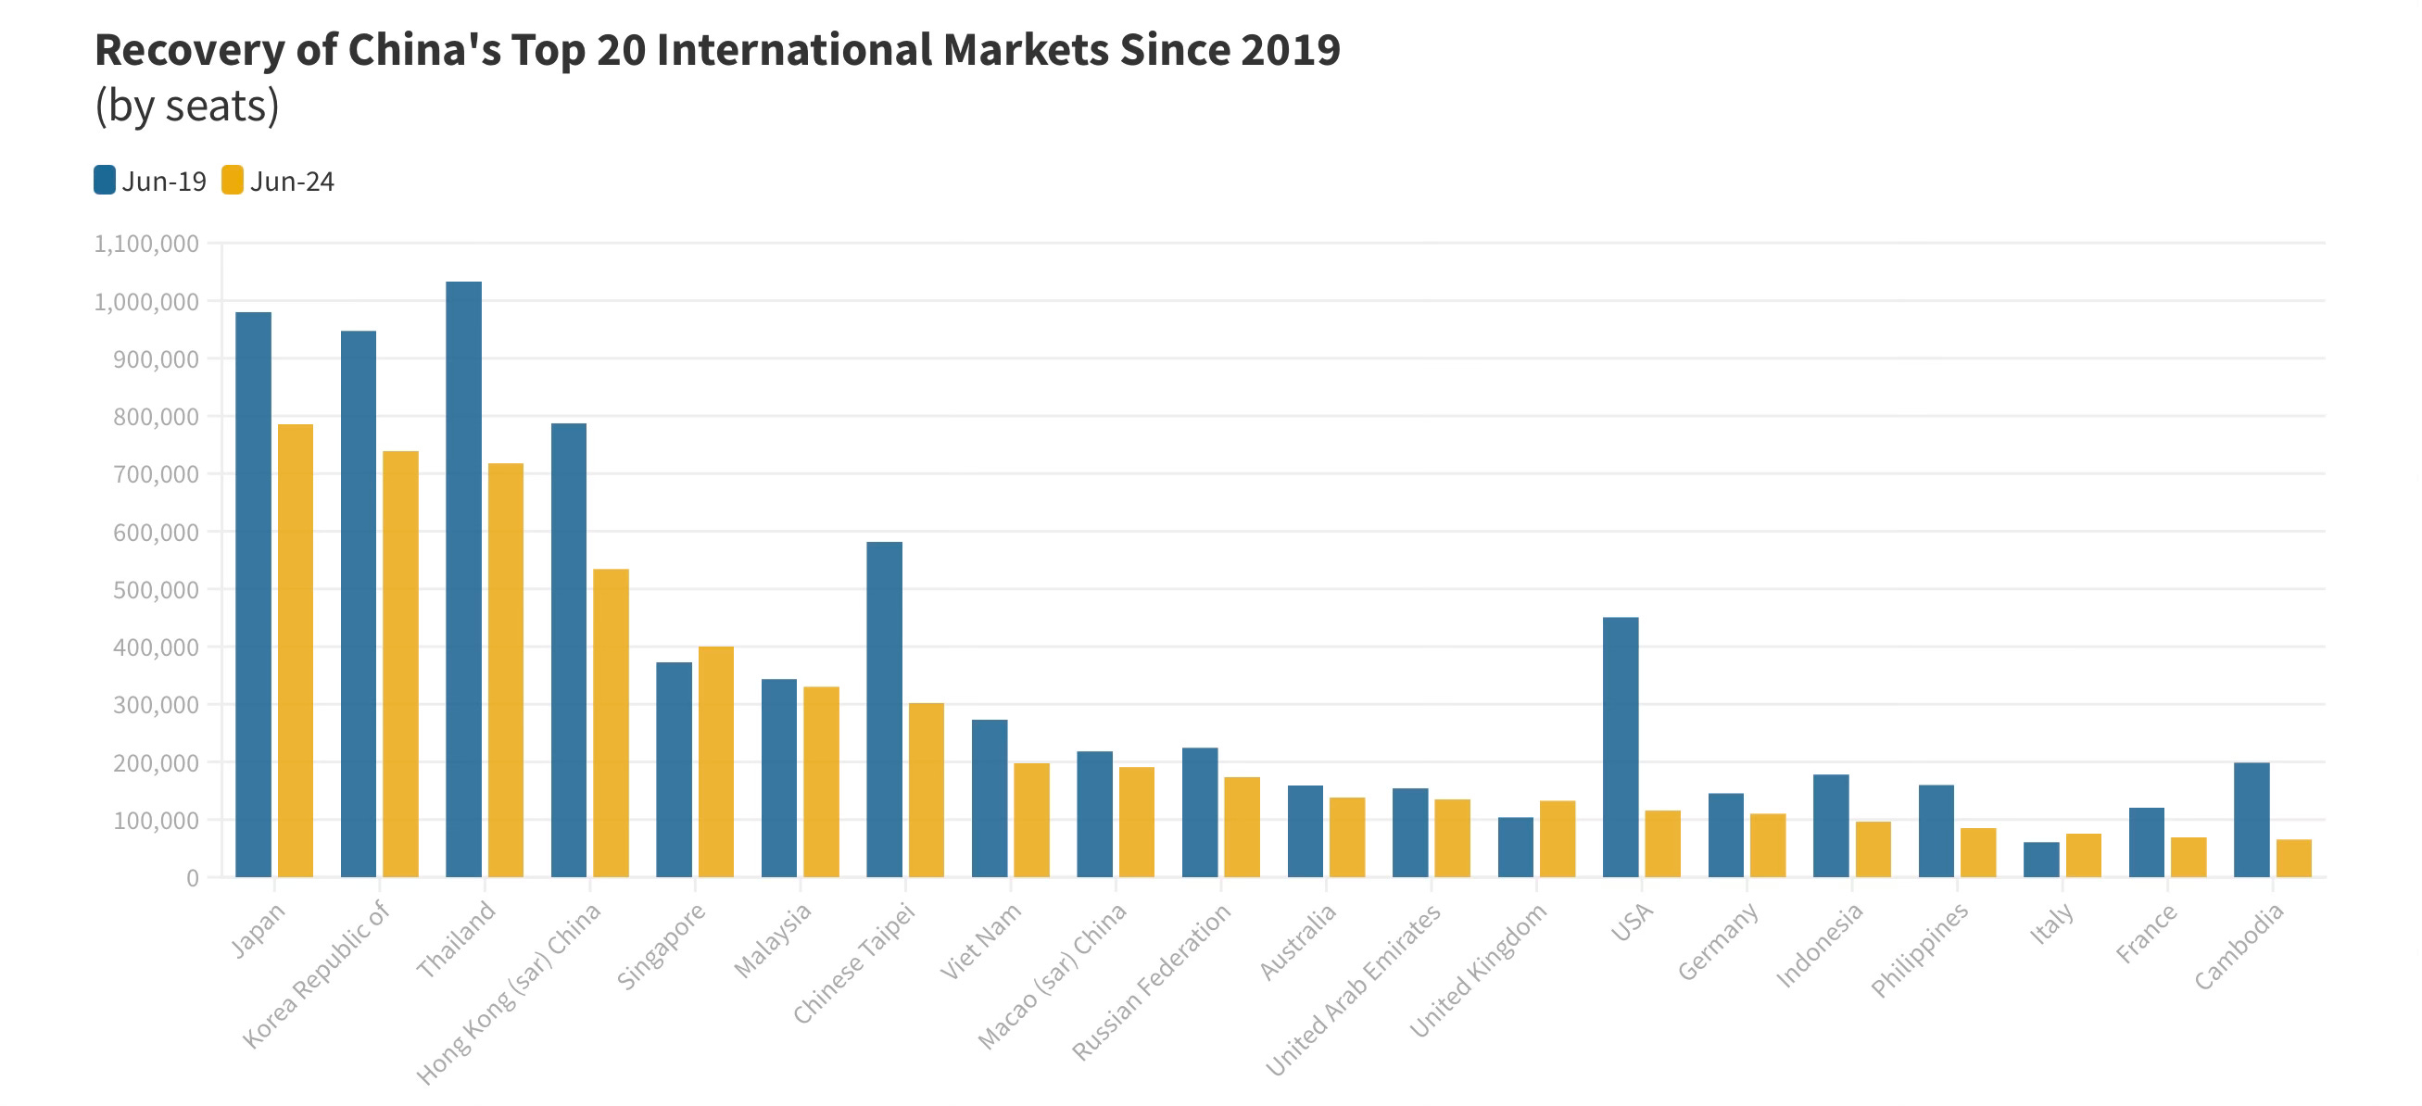
Task: Select the USA blue Jun-19 bar
Action: pyautogui.click(x=1620, y=747)
